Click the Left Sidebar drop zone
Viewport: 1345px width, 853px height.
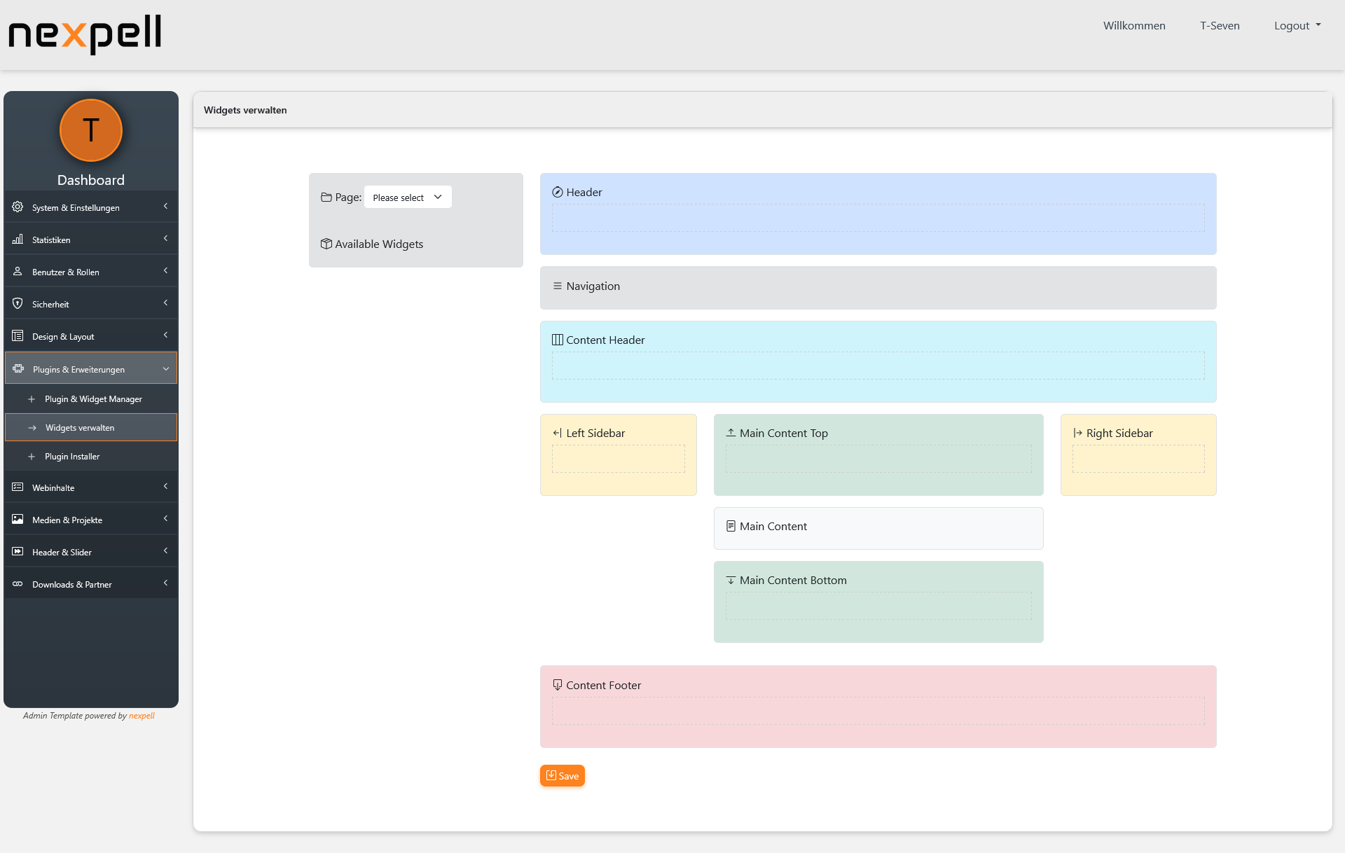point(618,459)
